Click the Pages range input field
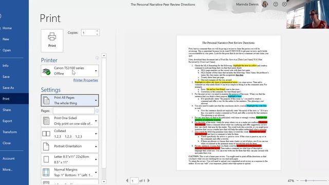This screenshot has width=329, height=185. click(74, 111)
